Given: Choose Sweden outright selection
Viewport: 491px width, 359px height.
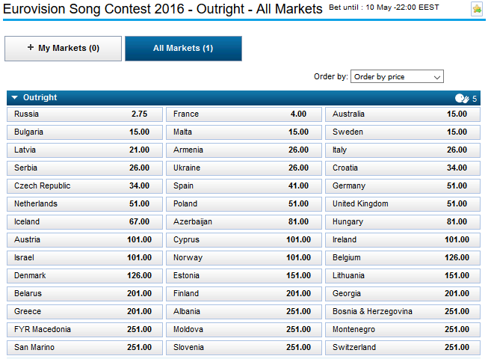Looking at the screenshot, I should tap(401, 132).
